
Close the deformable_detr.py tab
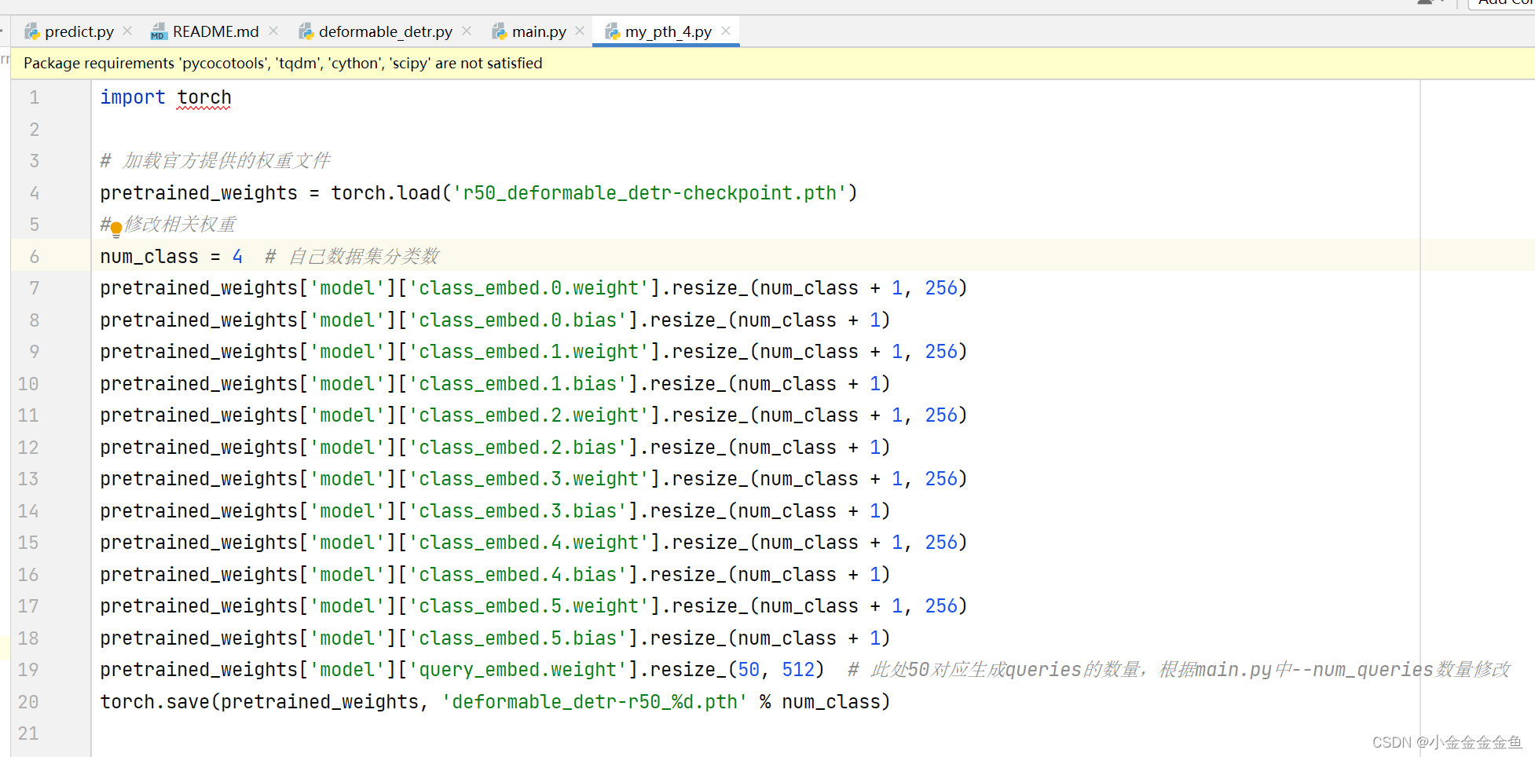coord(467,31)
